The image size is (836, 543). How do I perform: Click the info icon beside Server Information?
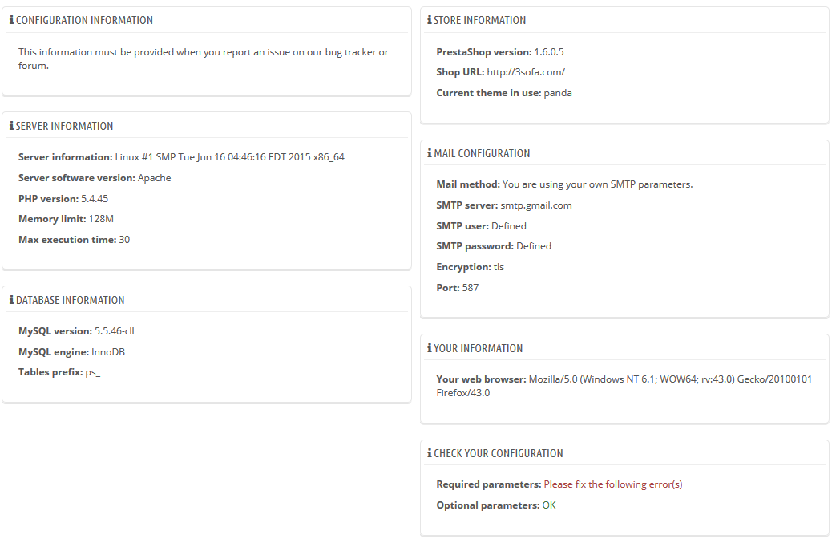(11, 126)
